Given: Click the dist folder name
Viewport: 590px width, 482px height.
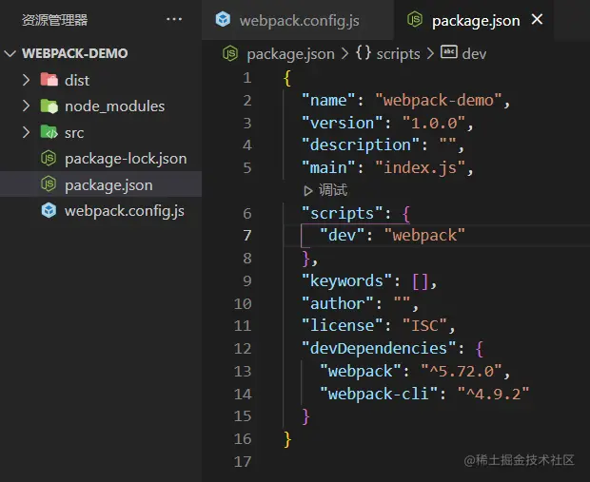Looking at the screenshot, I should tap(77, 81).
